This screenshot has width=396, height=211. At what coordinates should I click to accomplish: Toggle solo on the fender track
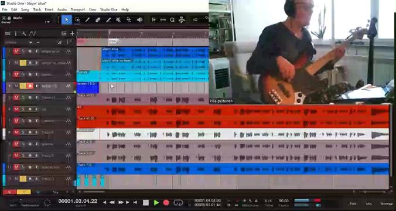pos(23,86)
